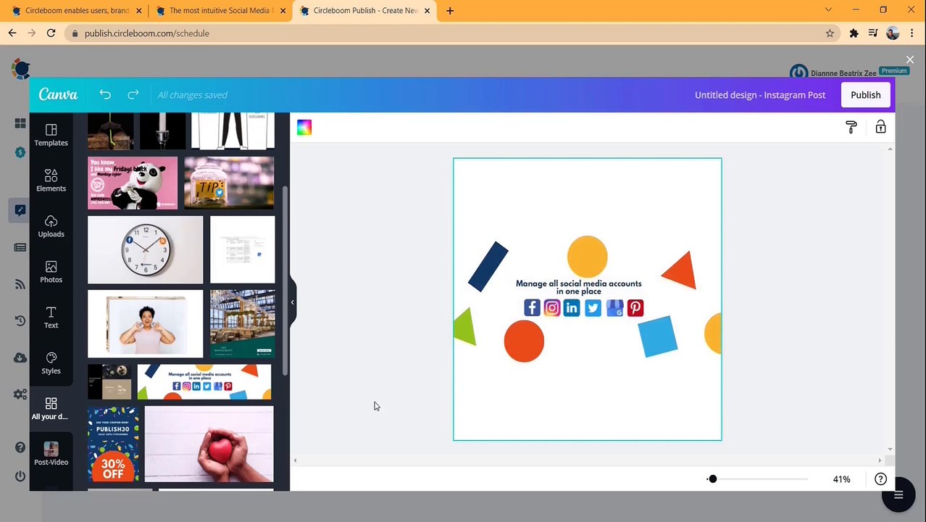This screenshot has height=522, width=926.
Task: Open the Circleboom chat widget button
Action: pyautogui.click(x=898, y=495)
